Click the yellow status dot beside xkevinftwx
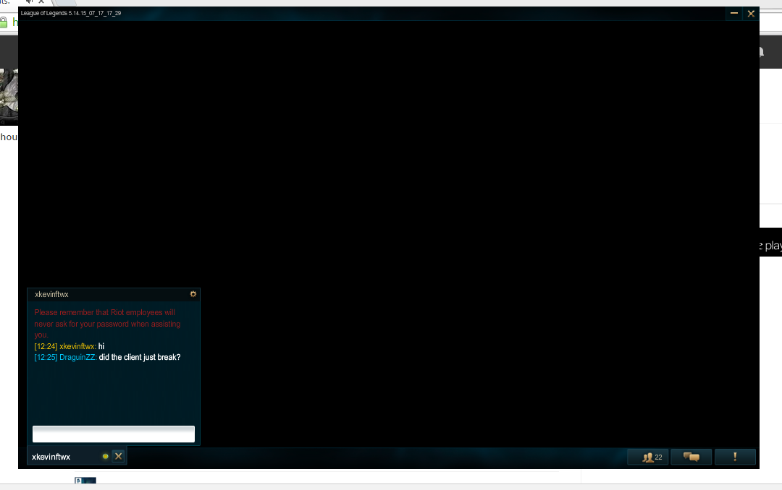The width and height of the screenshot is (782, 490). tap(105, 456)
